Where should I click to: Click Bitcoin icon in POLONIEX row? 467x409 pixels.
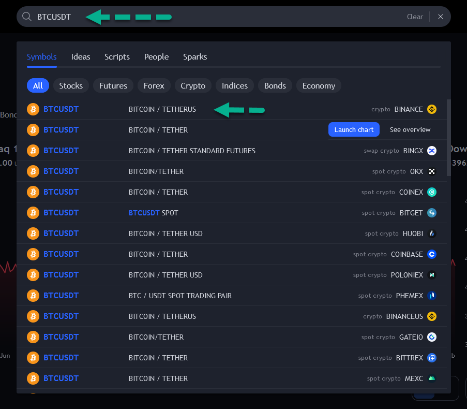coord(33,275)
